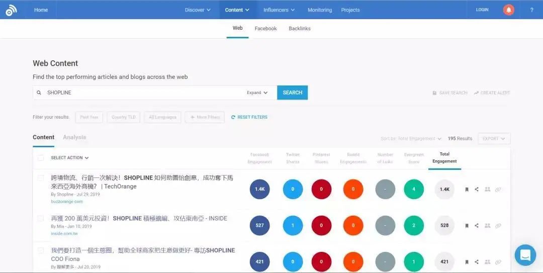Click the LOGIN link
Screen dimensions: 543x273
(x=482, y=10)
